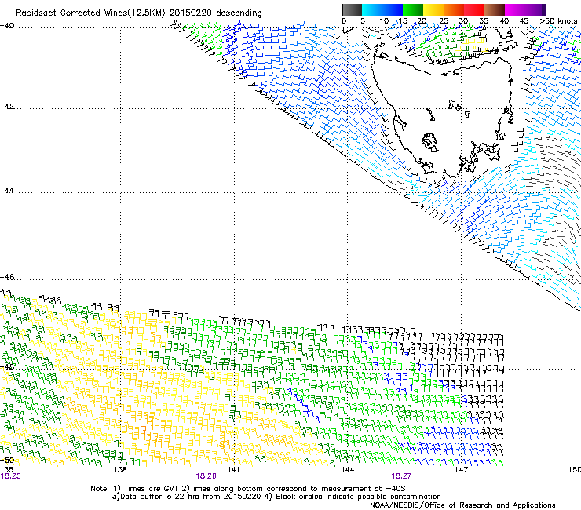Viewport: 581px width, 510px height.
Task: Click the yellow 20-25 knots legend segment
Action: [x=433, y=9]
